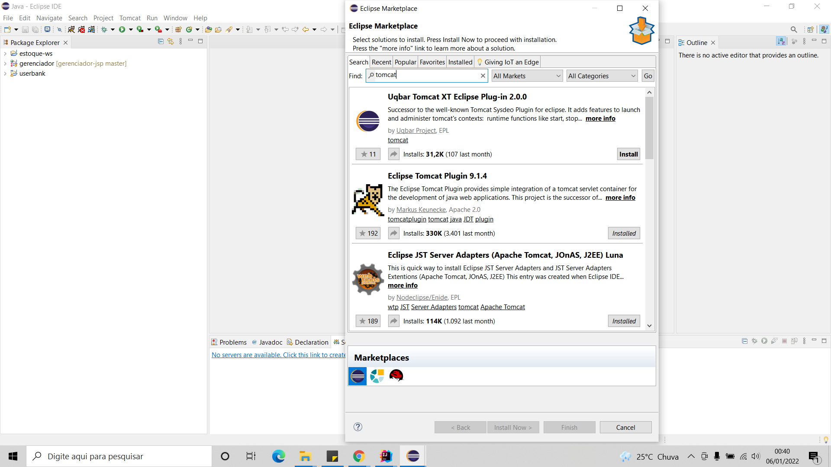Viewport: 831px width, 467px height.
Task: Click the results list scrollbar thumb
Action: pyautogui.click(x=649, y=128)
